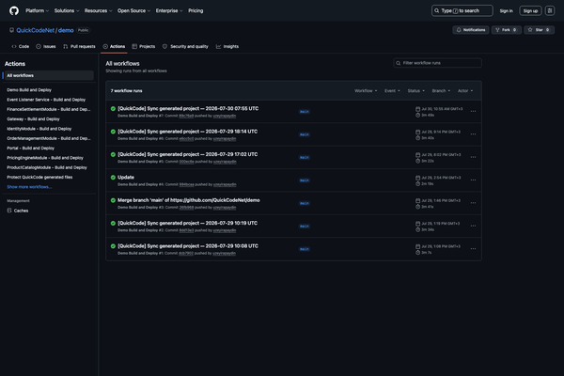Screen dimensions: 564x376
Task: Open ProductCatalogModule workflow in sidebar
Action: click(x=47, y=167)
